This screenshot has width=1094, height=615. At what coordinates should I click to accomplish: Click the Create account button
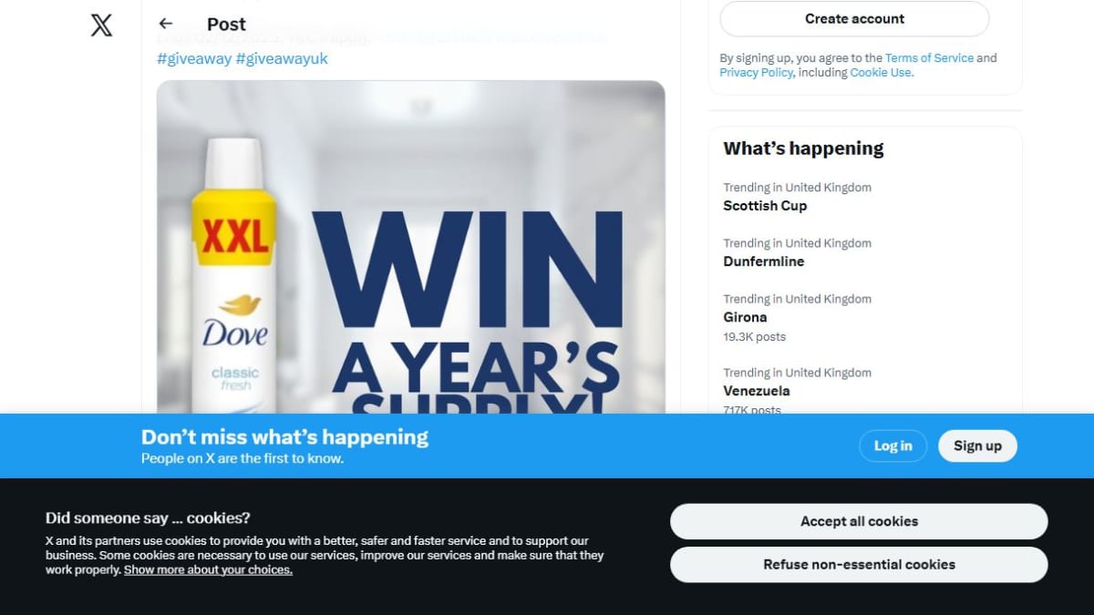click(x=854, y=18)
